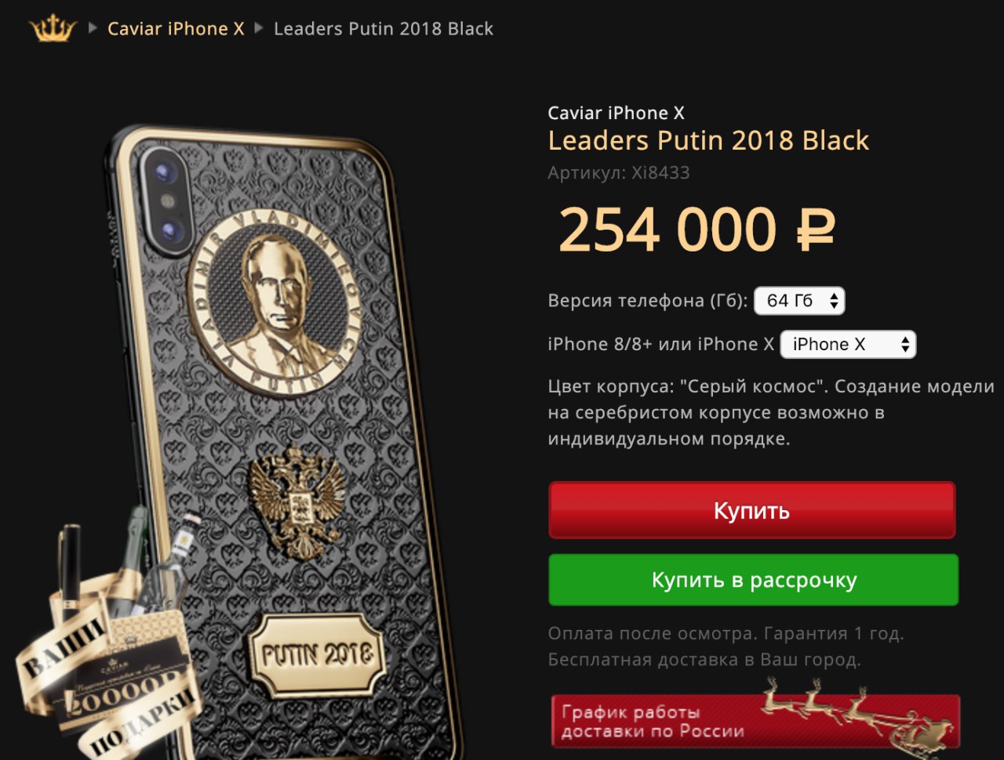Click the product title Leaders Putin 2018 Black
1004x760 pixels.
[x=708, y=140]
